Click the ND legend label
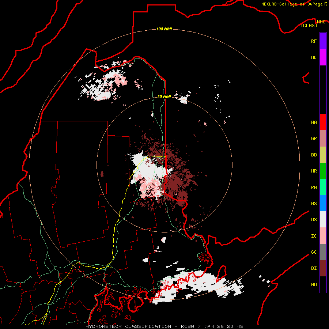This screenshot has width=329, height=329. [314, 285]
